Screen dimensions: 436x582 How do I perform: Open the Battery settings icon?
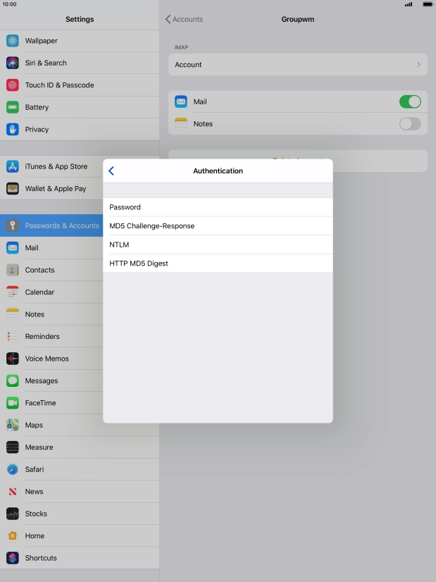(x=13, y=107)
